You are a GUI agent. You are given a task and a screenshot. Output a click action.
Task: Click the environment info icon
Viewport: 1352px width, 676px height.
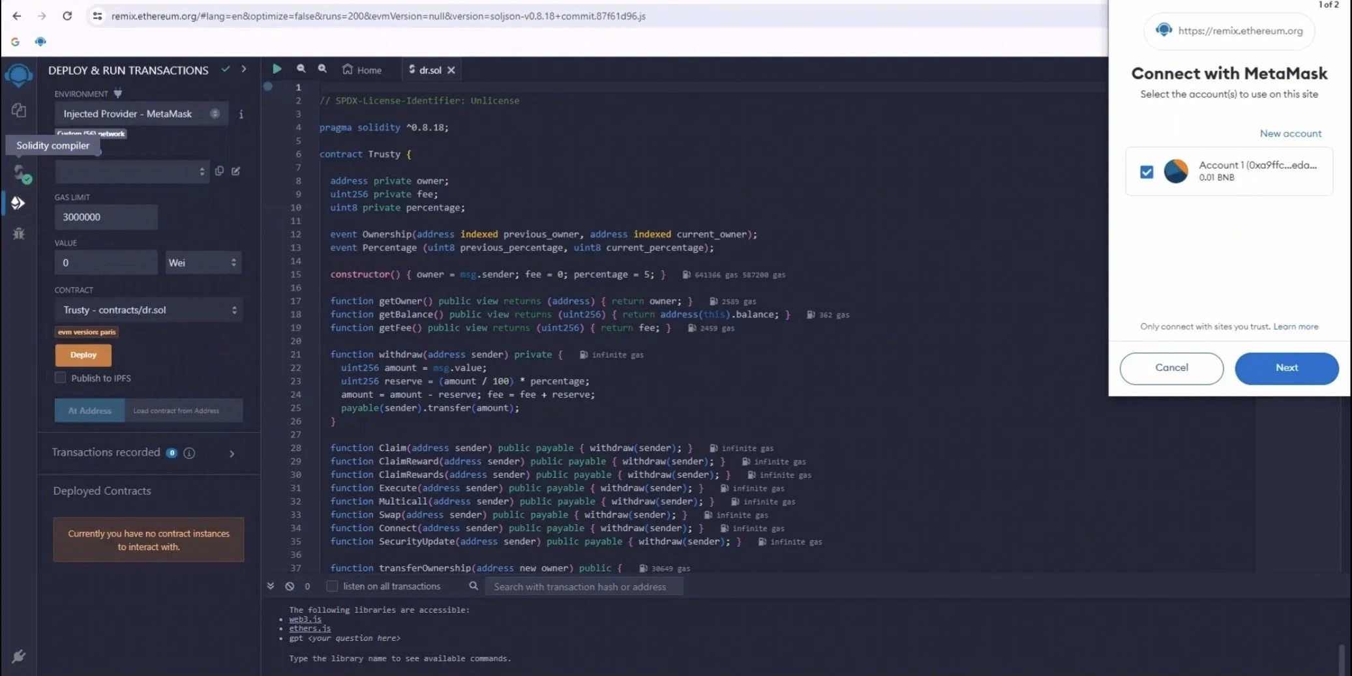click(x=241, y=114)
